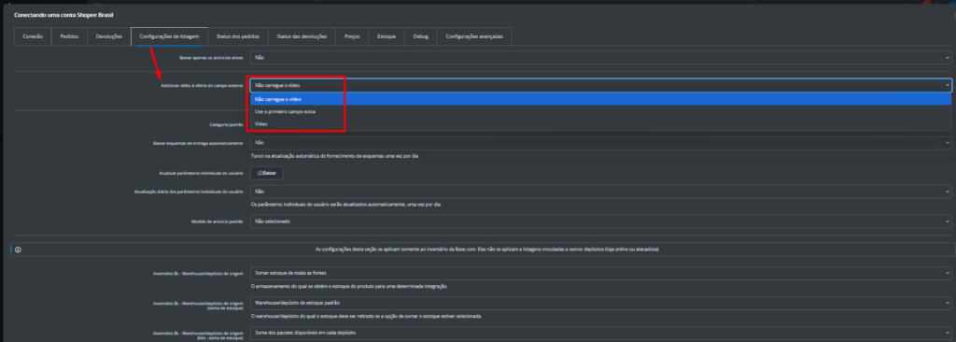Open the Conexão tab
Viewport: 956px width, 342px height.
click(x=33, y=36)
